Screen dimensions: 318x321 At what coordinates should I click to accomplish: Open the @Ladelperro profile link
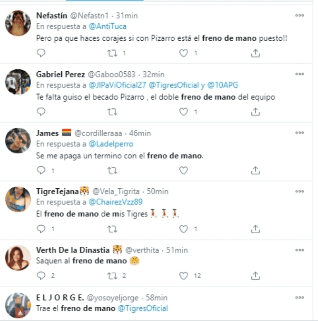(x=111, y=144)
